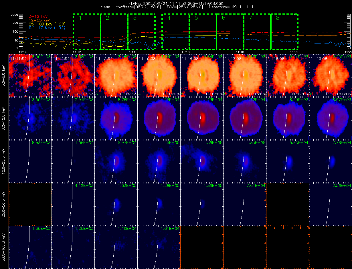Click the 3.0-6.0 keV row label
352x269 pixels.
point(4,76)
